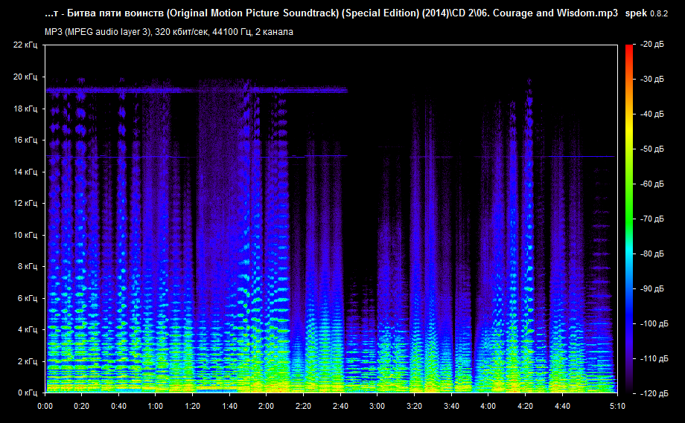
Task: Click the 0:00 time marker
Action: pos(45,407)
